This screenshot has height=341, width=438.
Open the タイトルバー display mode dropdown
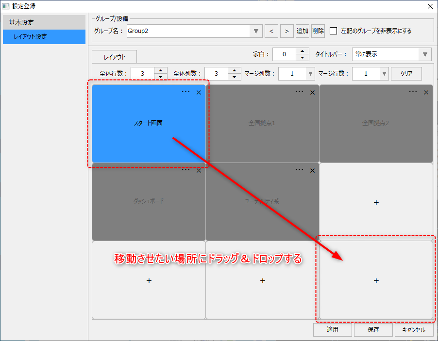pos(425,54)
